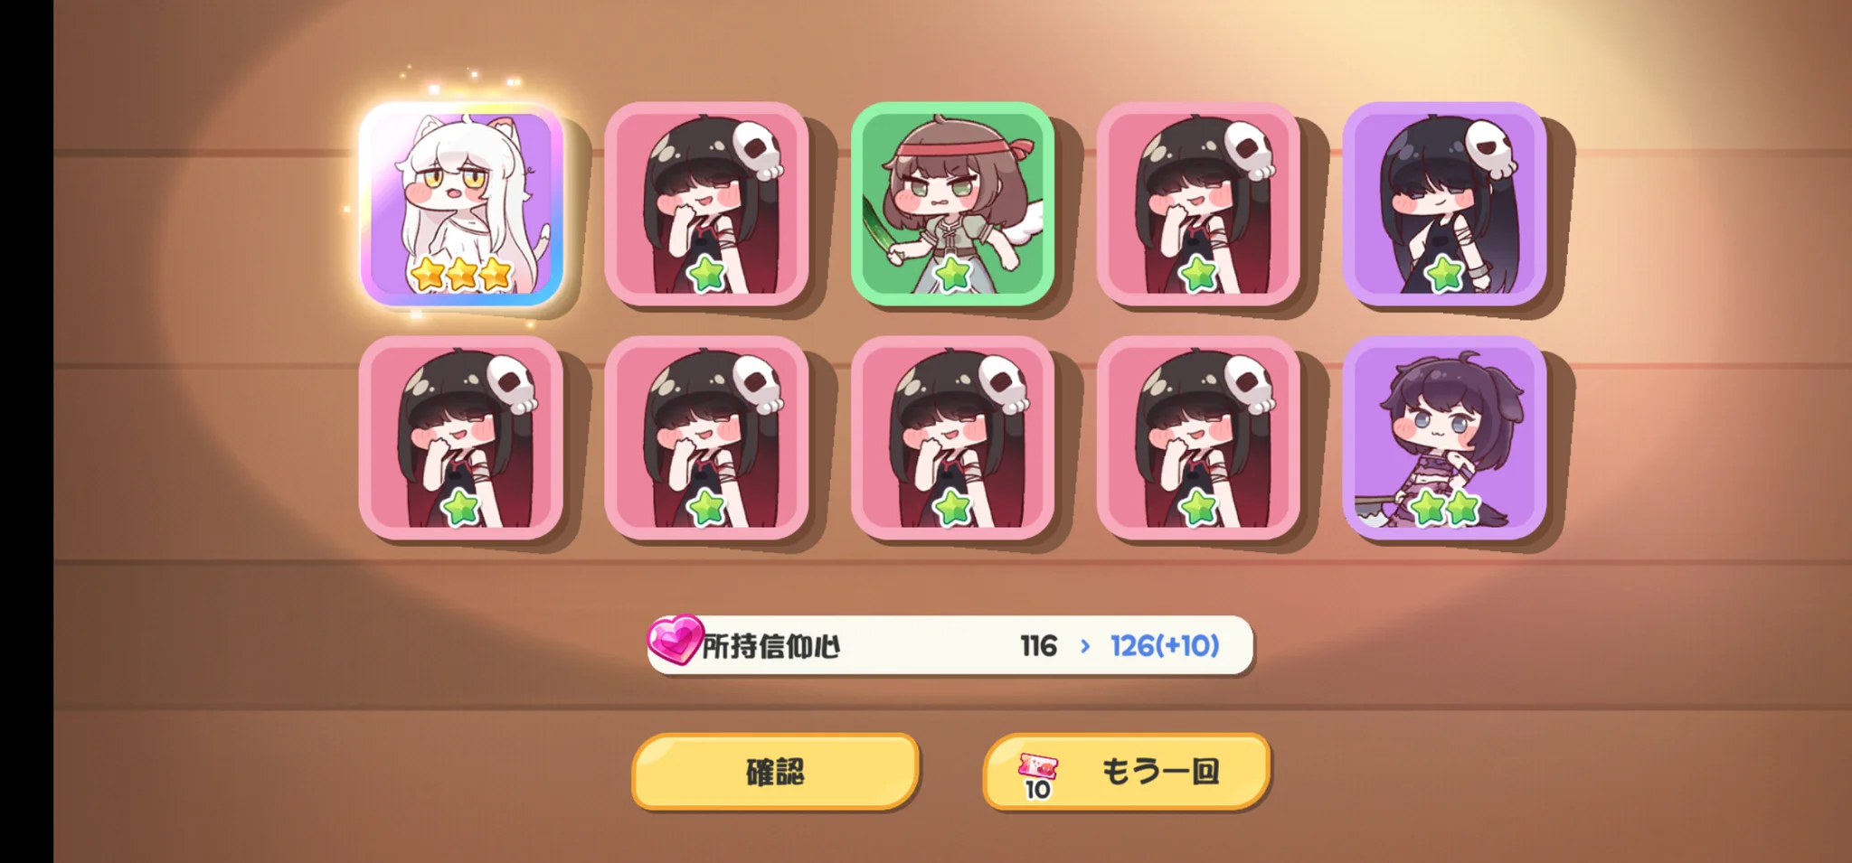Tap the skull hairpin on the purple card
1852x863 pixels.
[1491, 149]
